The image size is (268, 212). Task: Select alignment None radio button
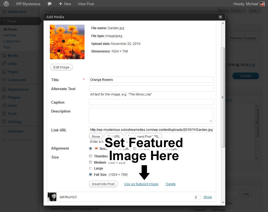(x=91, y=148)
